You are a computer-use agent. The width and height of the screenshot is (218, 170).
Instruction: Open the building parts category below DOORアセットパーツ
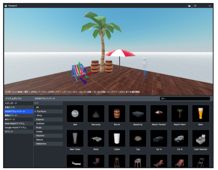18,115
